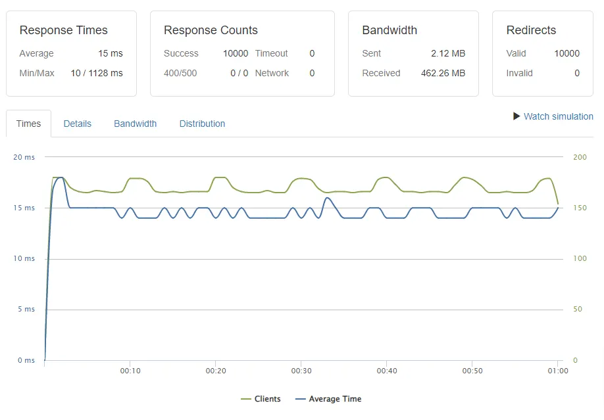This screenshot has height=420, width=604.
Task: Toggle the Average Time series label
Action: 335,399
